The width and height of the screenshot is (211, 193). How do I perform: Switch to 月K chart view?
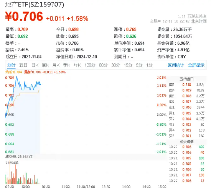(56, 65)
